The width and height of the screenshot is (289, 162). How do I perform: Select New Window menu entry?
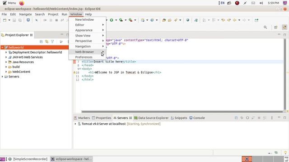(x=87, y=19)
